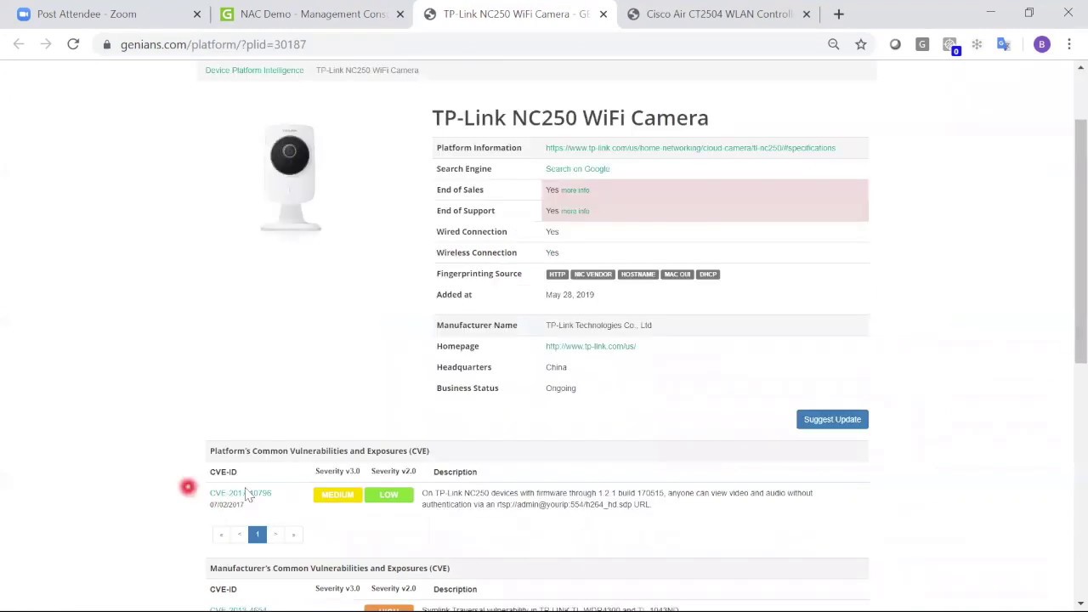Jump to last page of CVE list
The image size is (1088, 612).
pos(293,534)
